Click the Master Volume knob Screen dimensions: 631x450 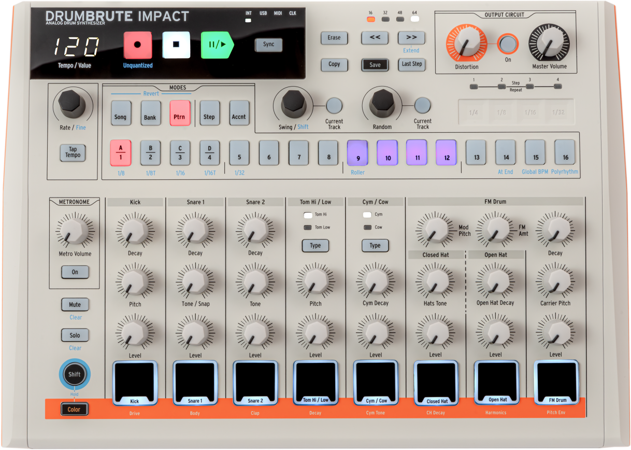[549, 44]
